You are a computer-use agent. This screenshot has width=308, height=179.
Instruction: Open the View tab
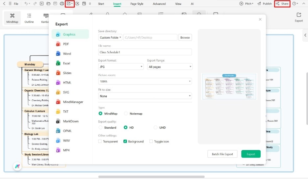(x=178, y=4)
